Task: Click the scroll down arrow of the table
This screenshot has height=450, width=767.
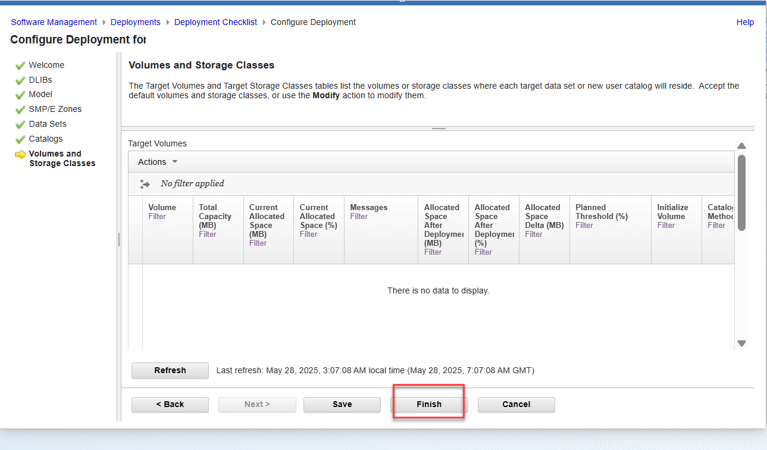Action: point(741,343)
